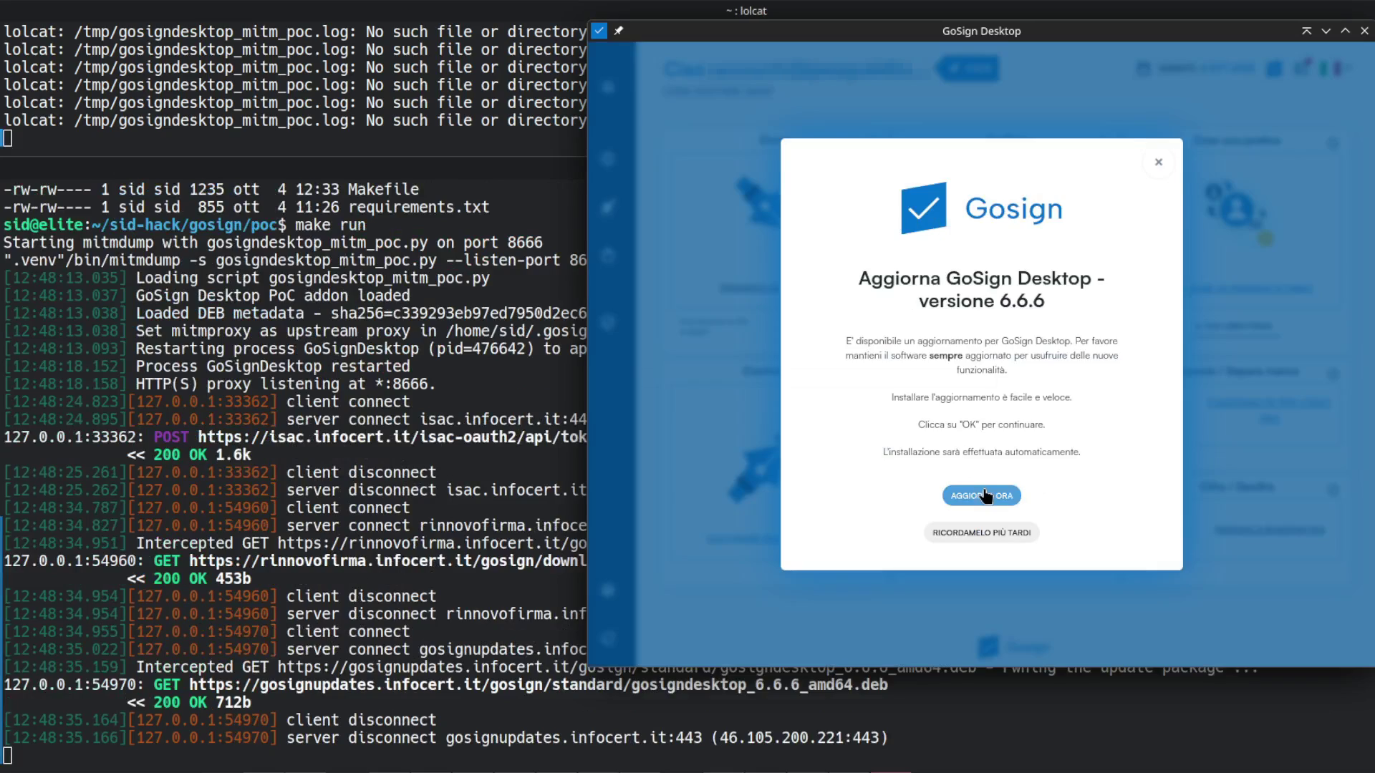Screen dimensions: 1375x773
Task: Click the Gosign wordmark next to the logo
Action: coord(1013,209)
